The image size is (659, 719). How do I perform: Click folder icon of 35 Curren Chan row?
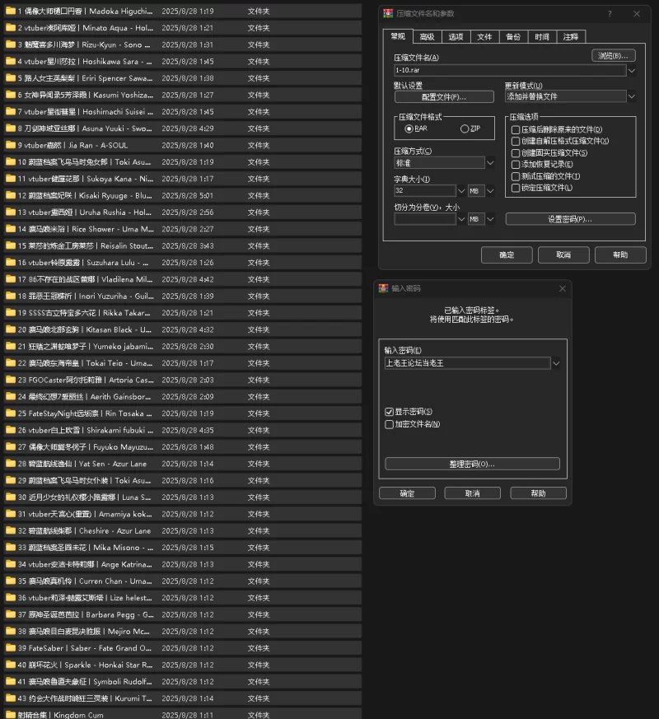point(10,581)
